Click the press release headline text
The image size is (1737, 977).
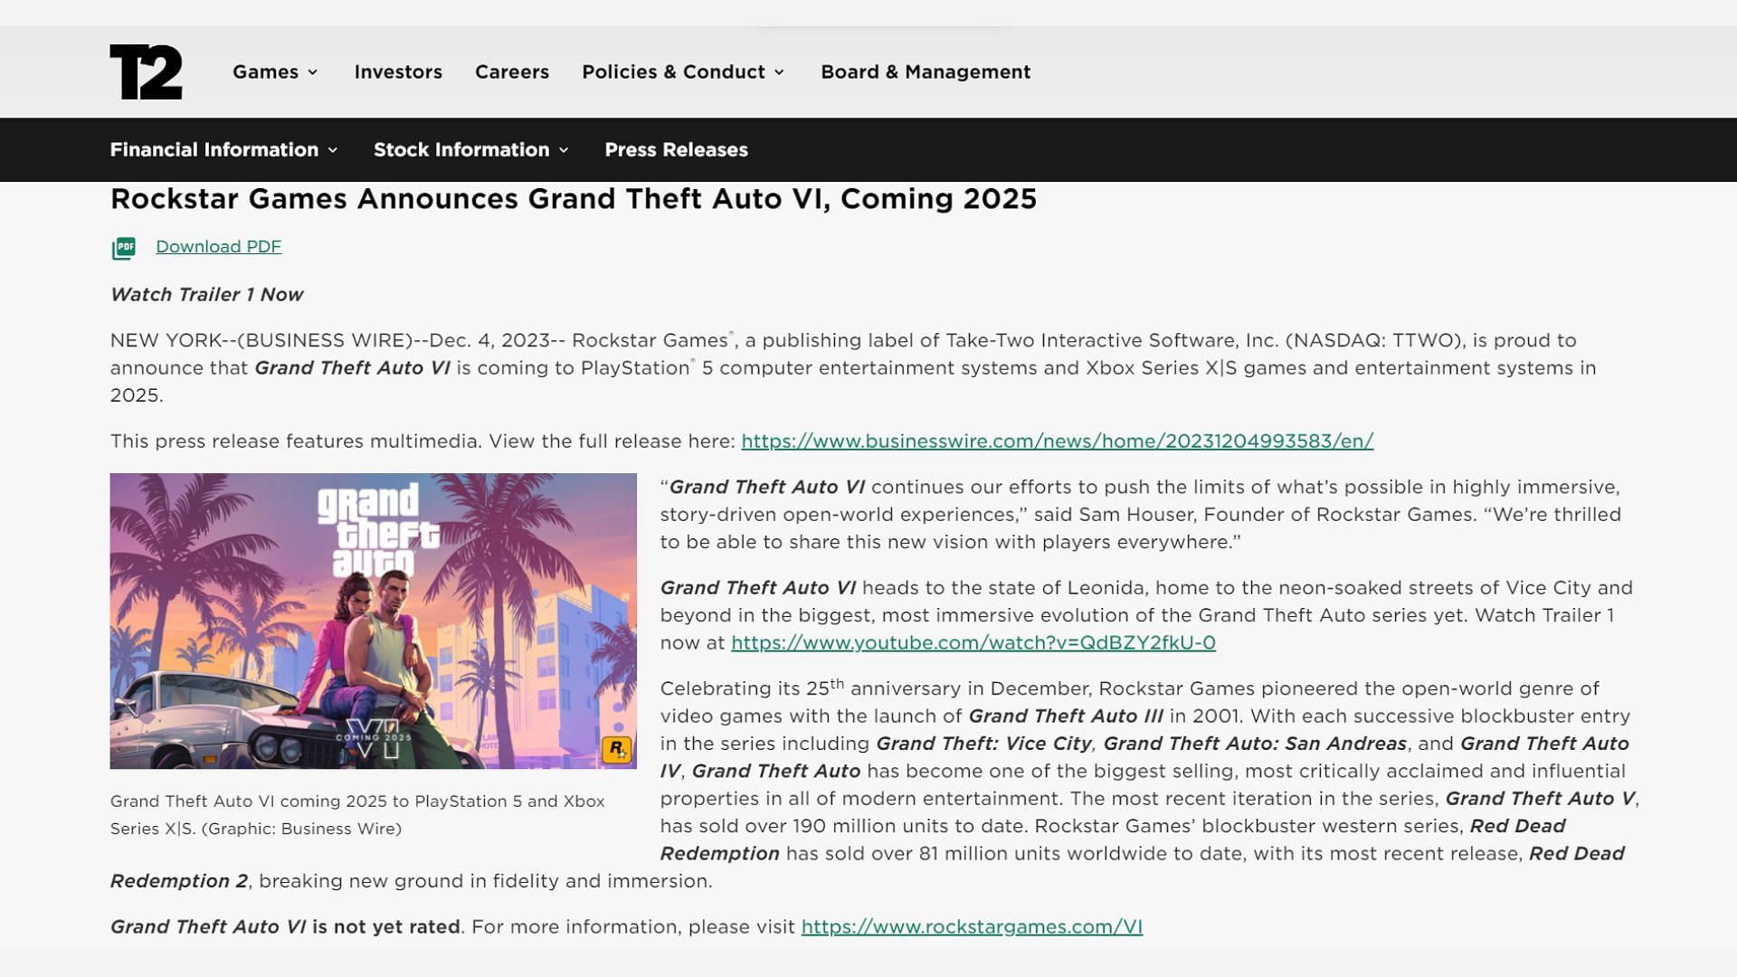[574, 198]
